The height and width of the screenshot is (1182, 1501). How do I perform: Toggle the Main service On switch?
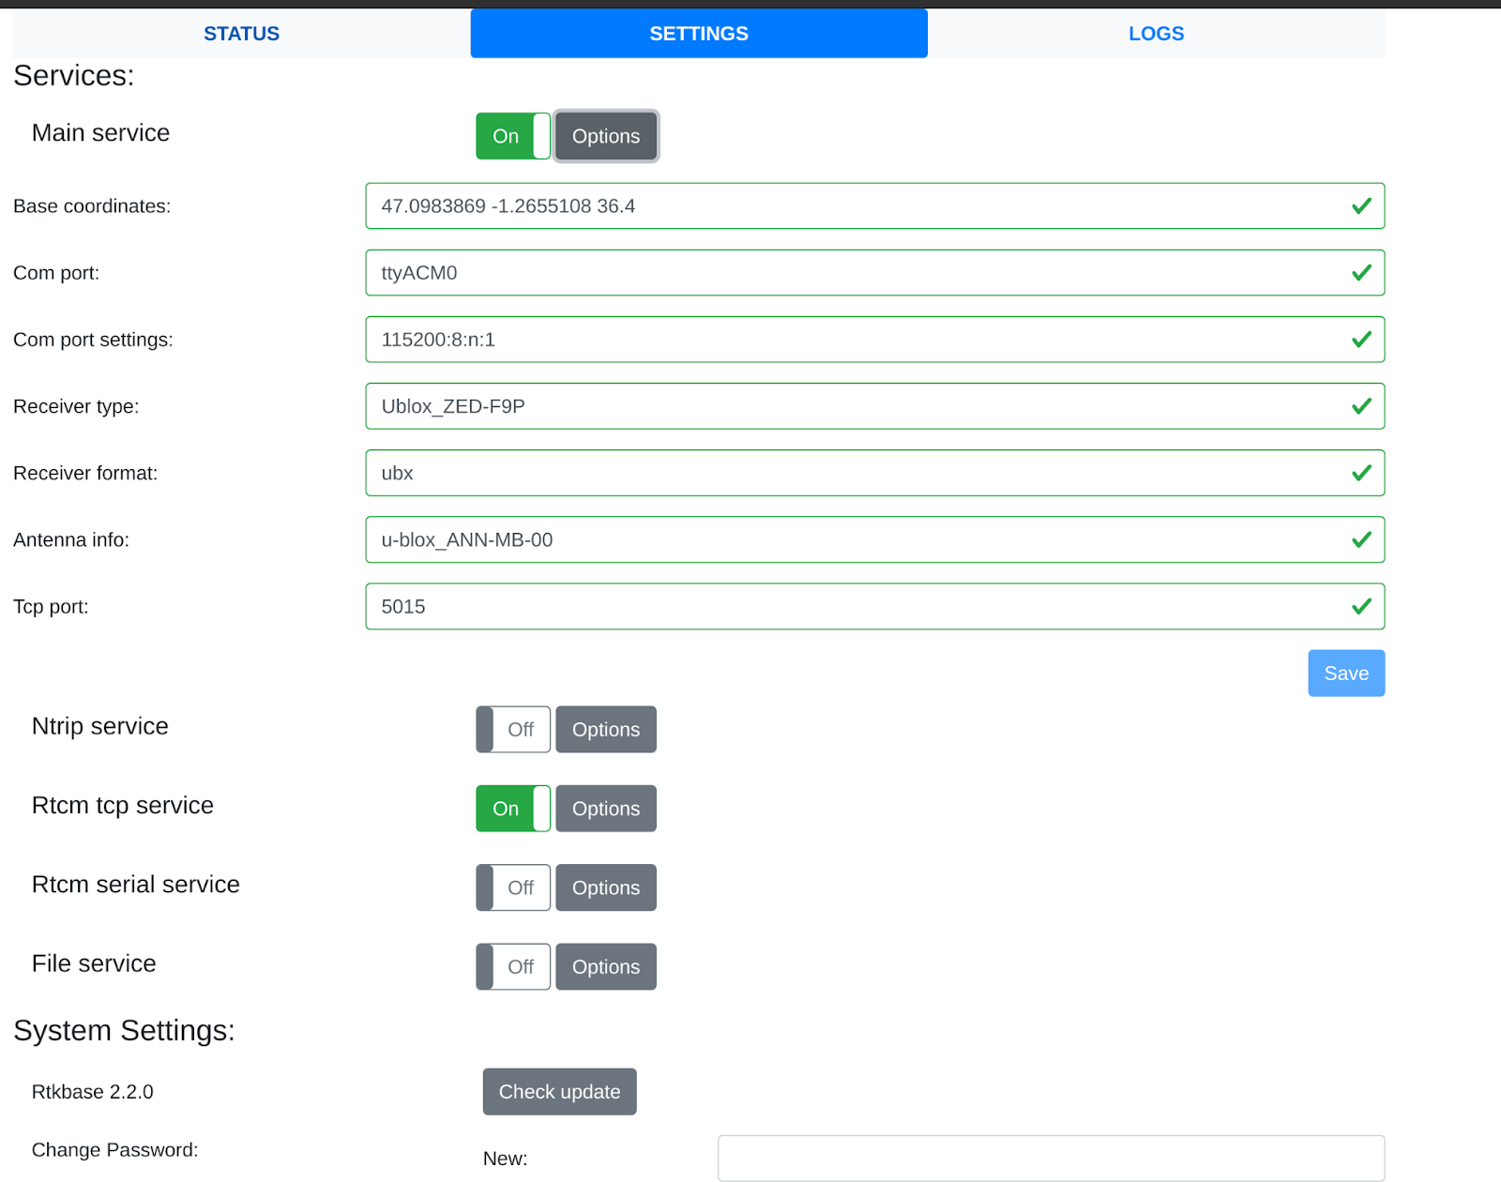(513, 136)
